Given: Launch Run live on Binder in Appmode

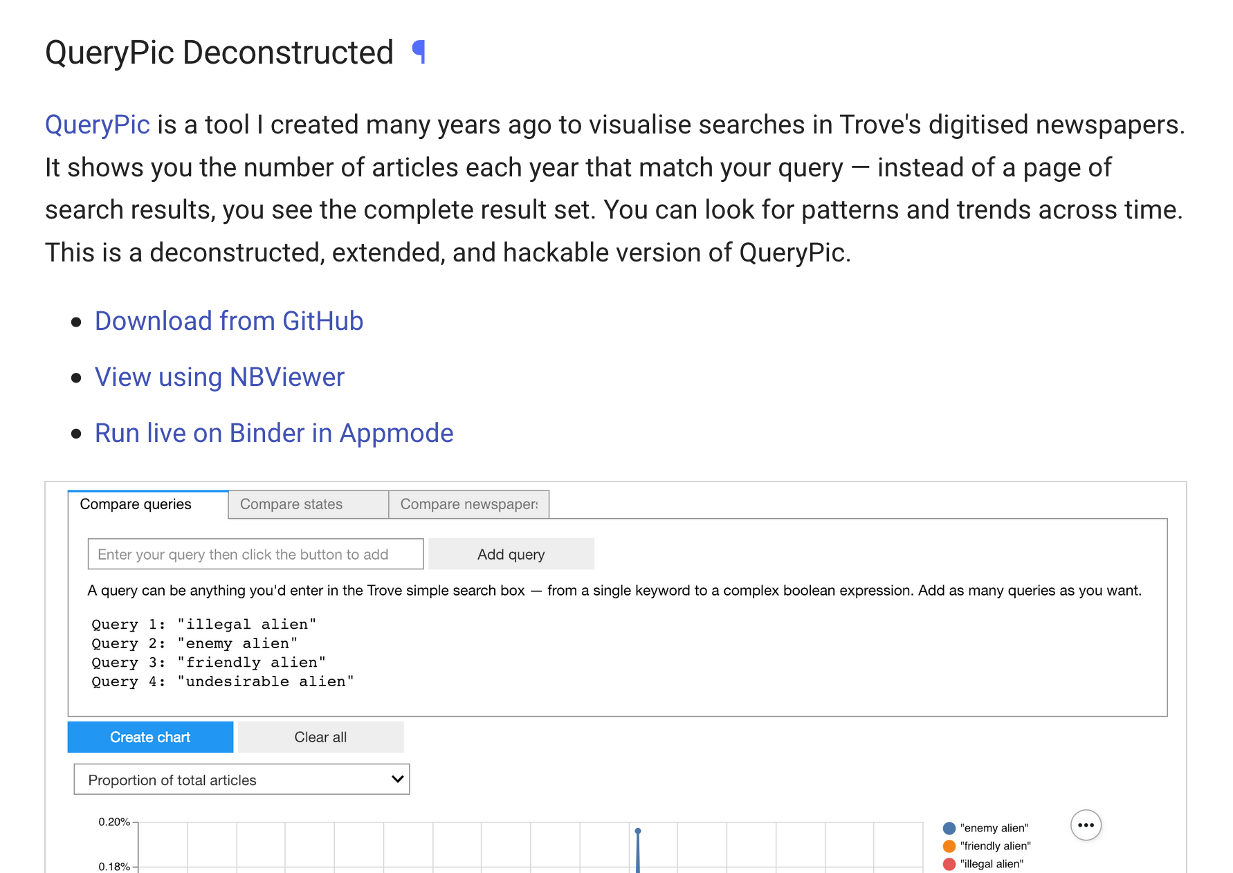Looking at the screenshot, I should 274,433.
